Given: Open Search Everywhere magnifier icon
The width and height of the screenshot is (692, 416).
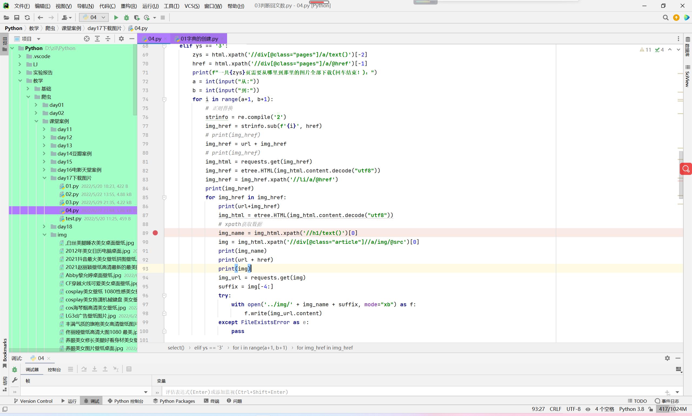Looking at the screenshot, I should [x=665, y=18].
